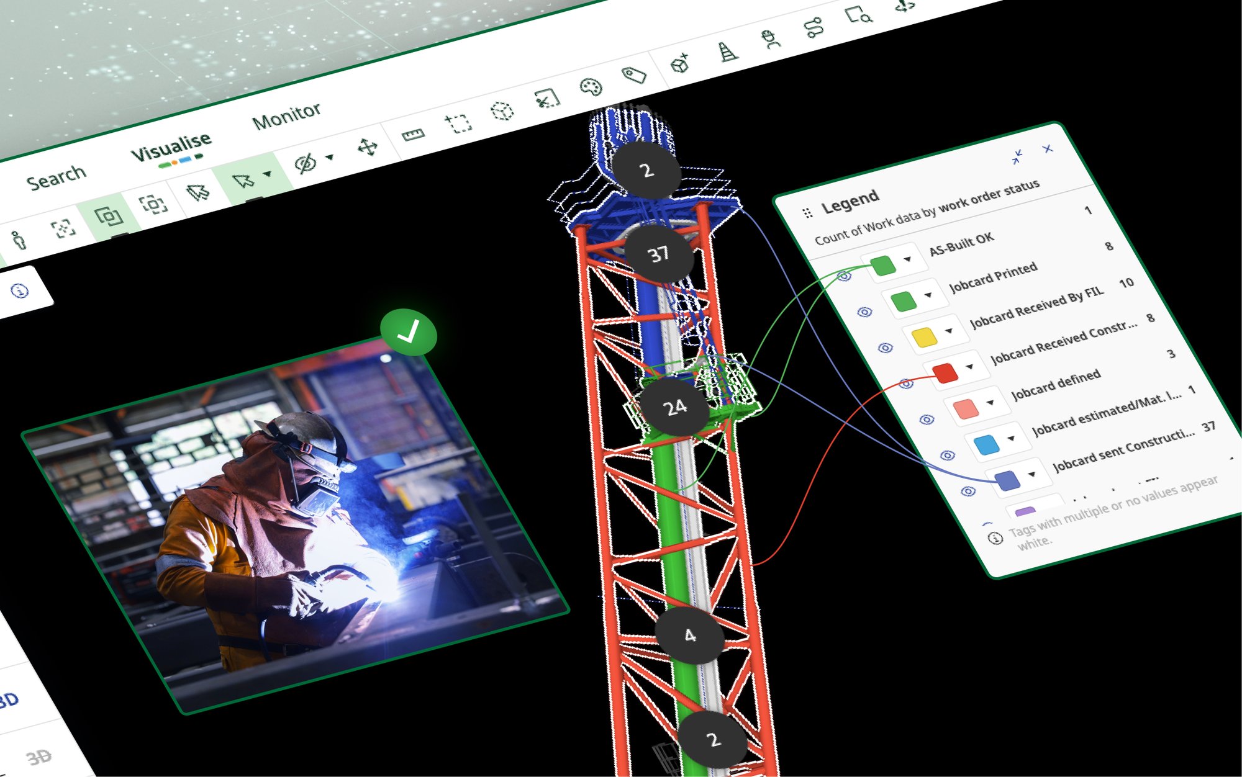Image resolution: width=1242 pixels, height=777 pixels.
Task: Collapse the Legend panel with arrows icon
Action: (1017, 157)
